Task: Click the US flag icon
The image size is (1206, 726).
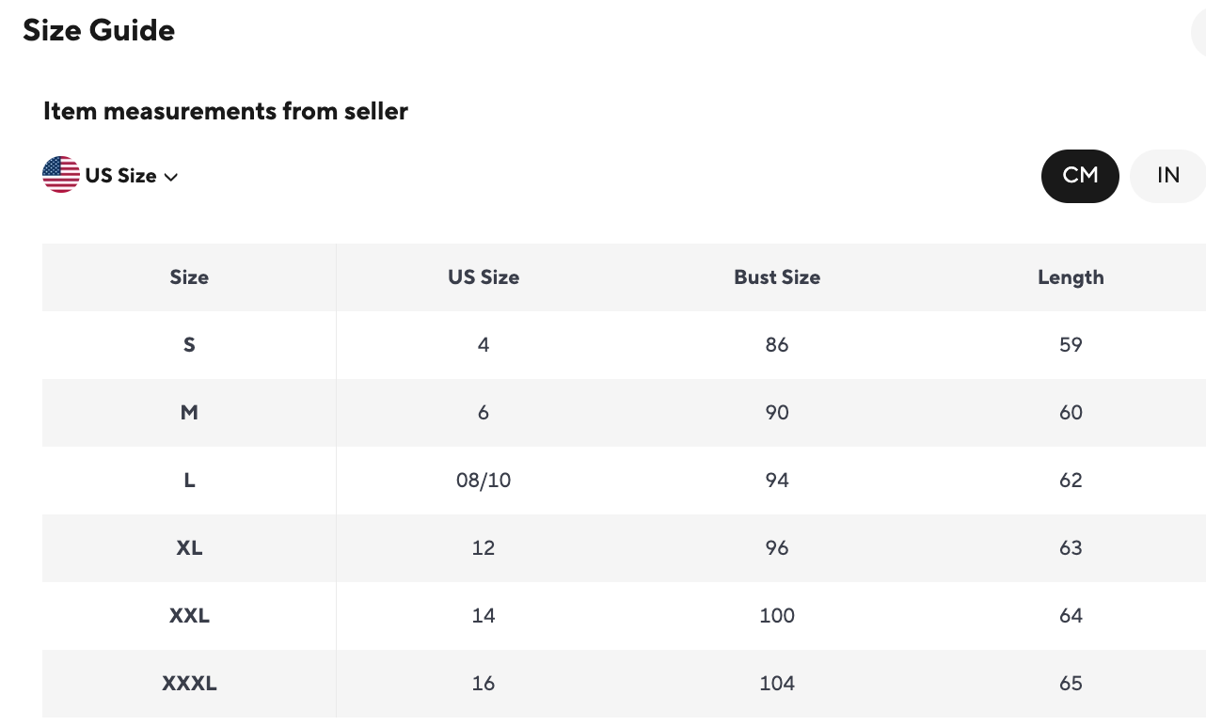Action: point(61,175)
